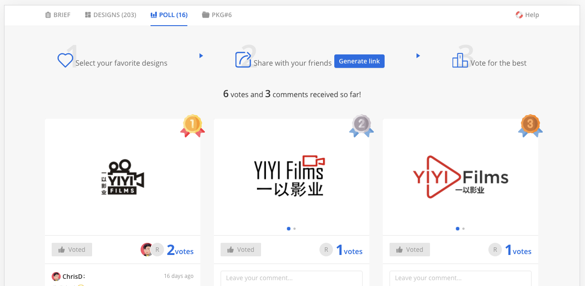Click the comment field under the second design
This screenshot has width=585, height=286.
(292, 278)
